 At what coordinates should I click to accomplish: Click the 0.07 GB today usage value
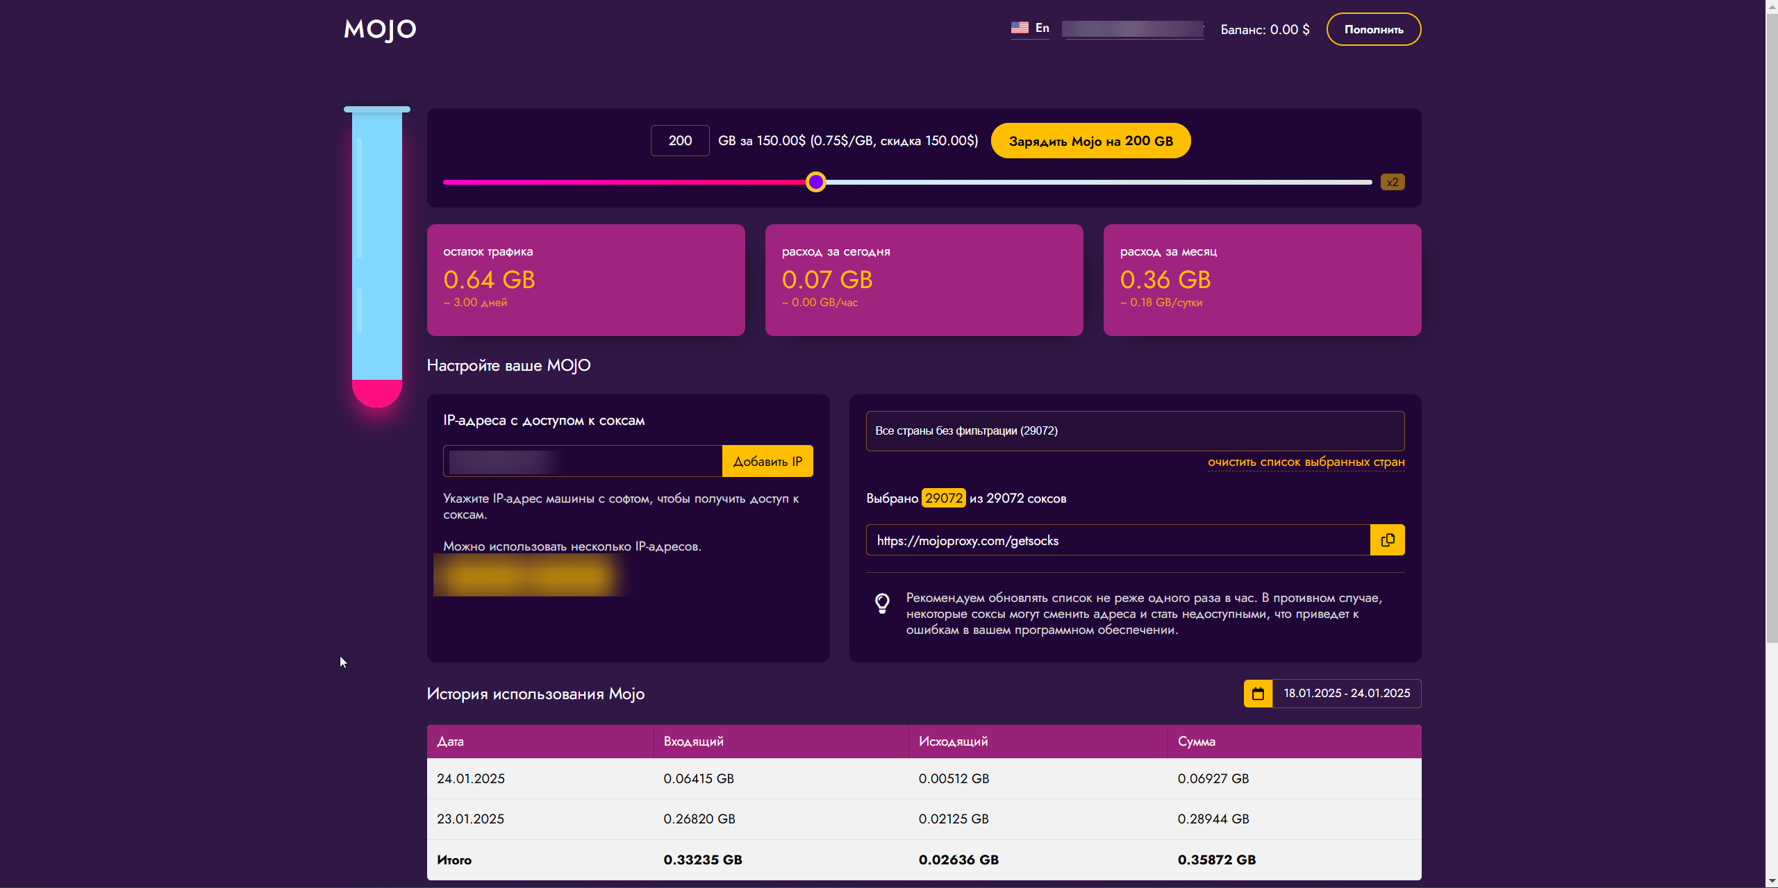click(827, 280)
